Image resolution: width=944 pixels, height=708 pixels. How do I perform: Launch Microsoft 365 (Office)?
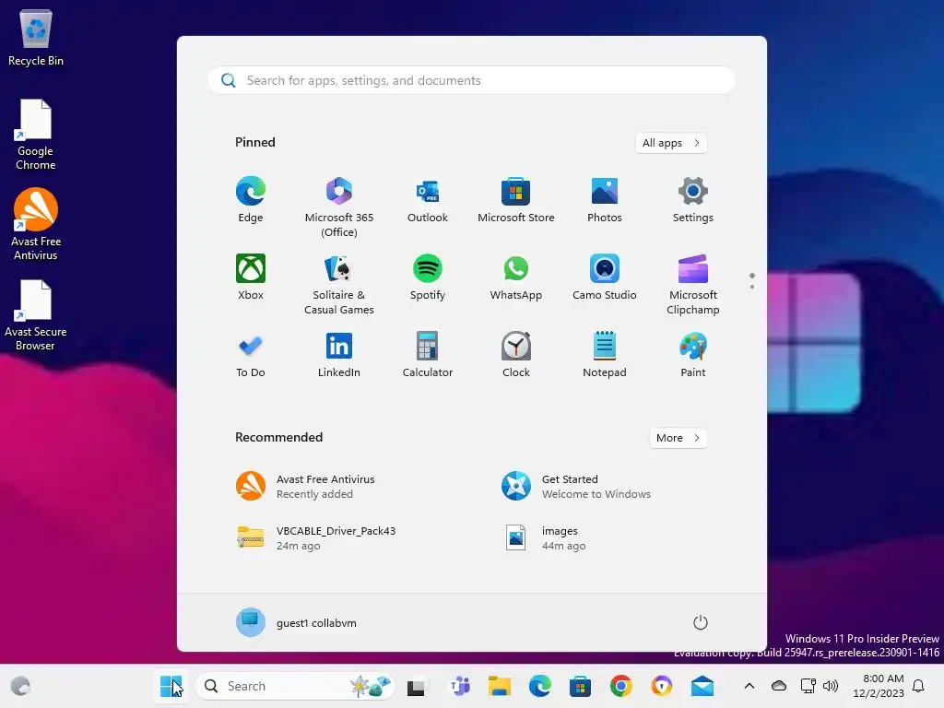(339, 207)
